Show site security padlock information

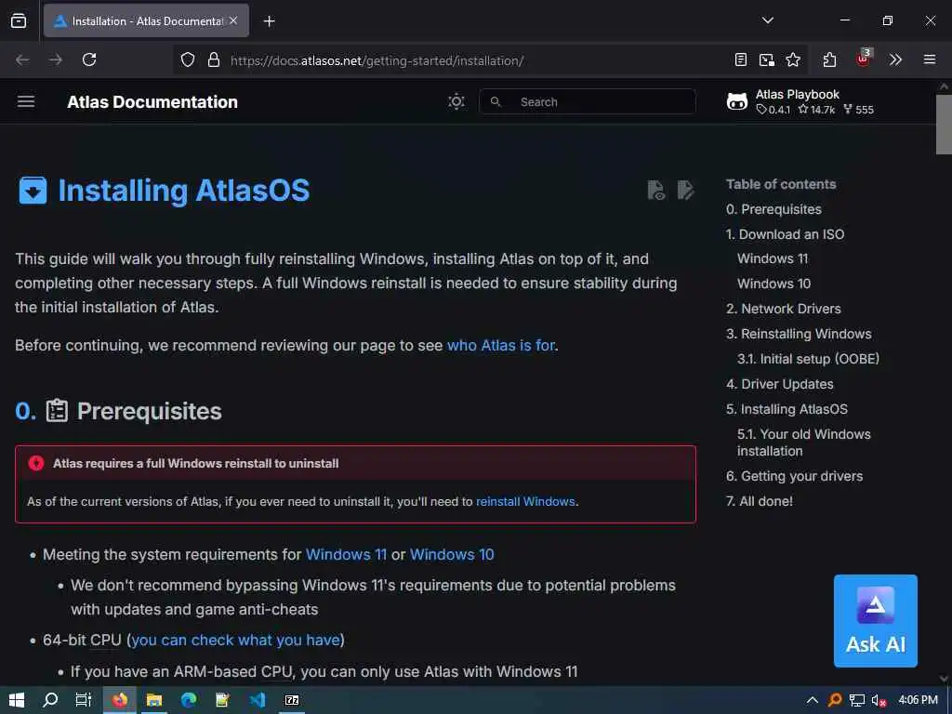click(214, 60)
